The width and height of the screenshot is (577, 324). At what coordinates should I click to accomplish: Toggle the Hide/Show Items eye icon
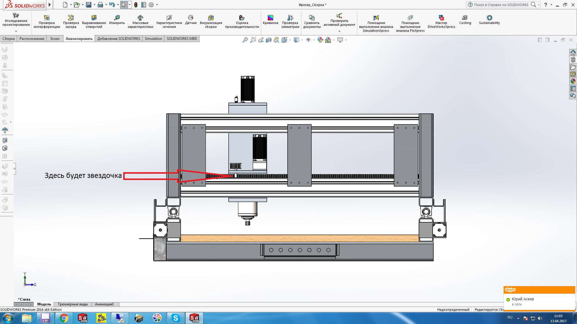pyautogui.click(x=308, y=40)
